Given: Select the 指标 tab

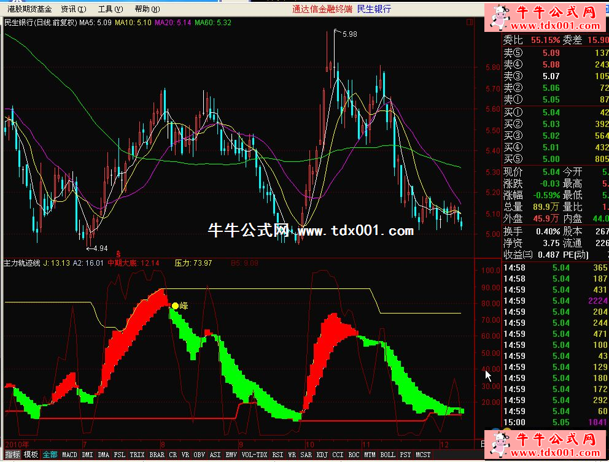Looking at the screenshot, I should tap(12, 454).
